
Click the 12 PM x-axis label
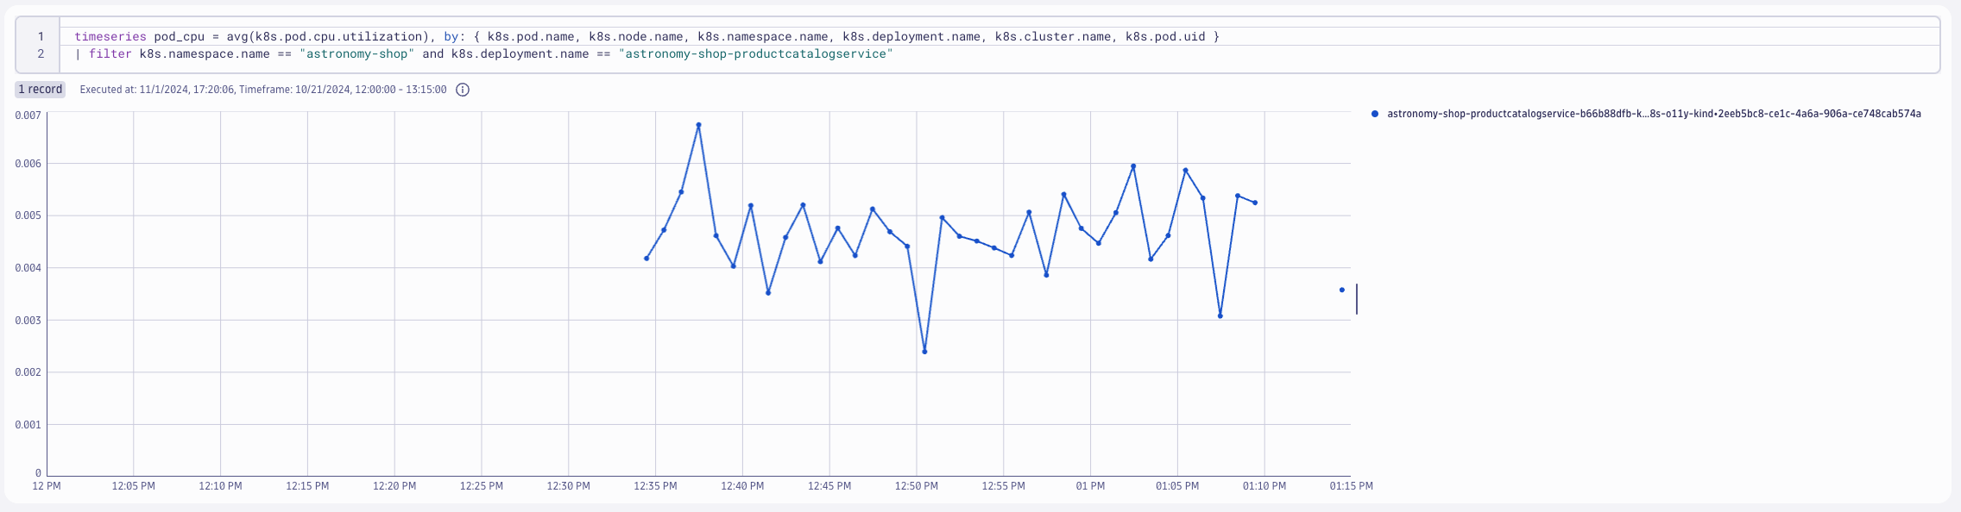47,486
